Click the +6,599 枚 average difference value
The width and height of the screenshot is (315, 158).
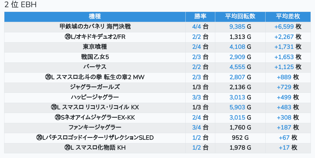point(288,27)
